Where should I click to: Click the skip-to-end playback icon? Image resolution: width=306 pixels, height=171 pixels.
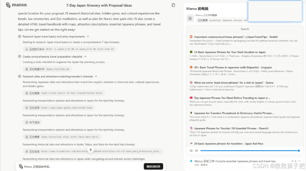197,151
